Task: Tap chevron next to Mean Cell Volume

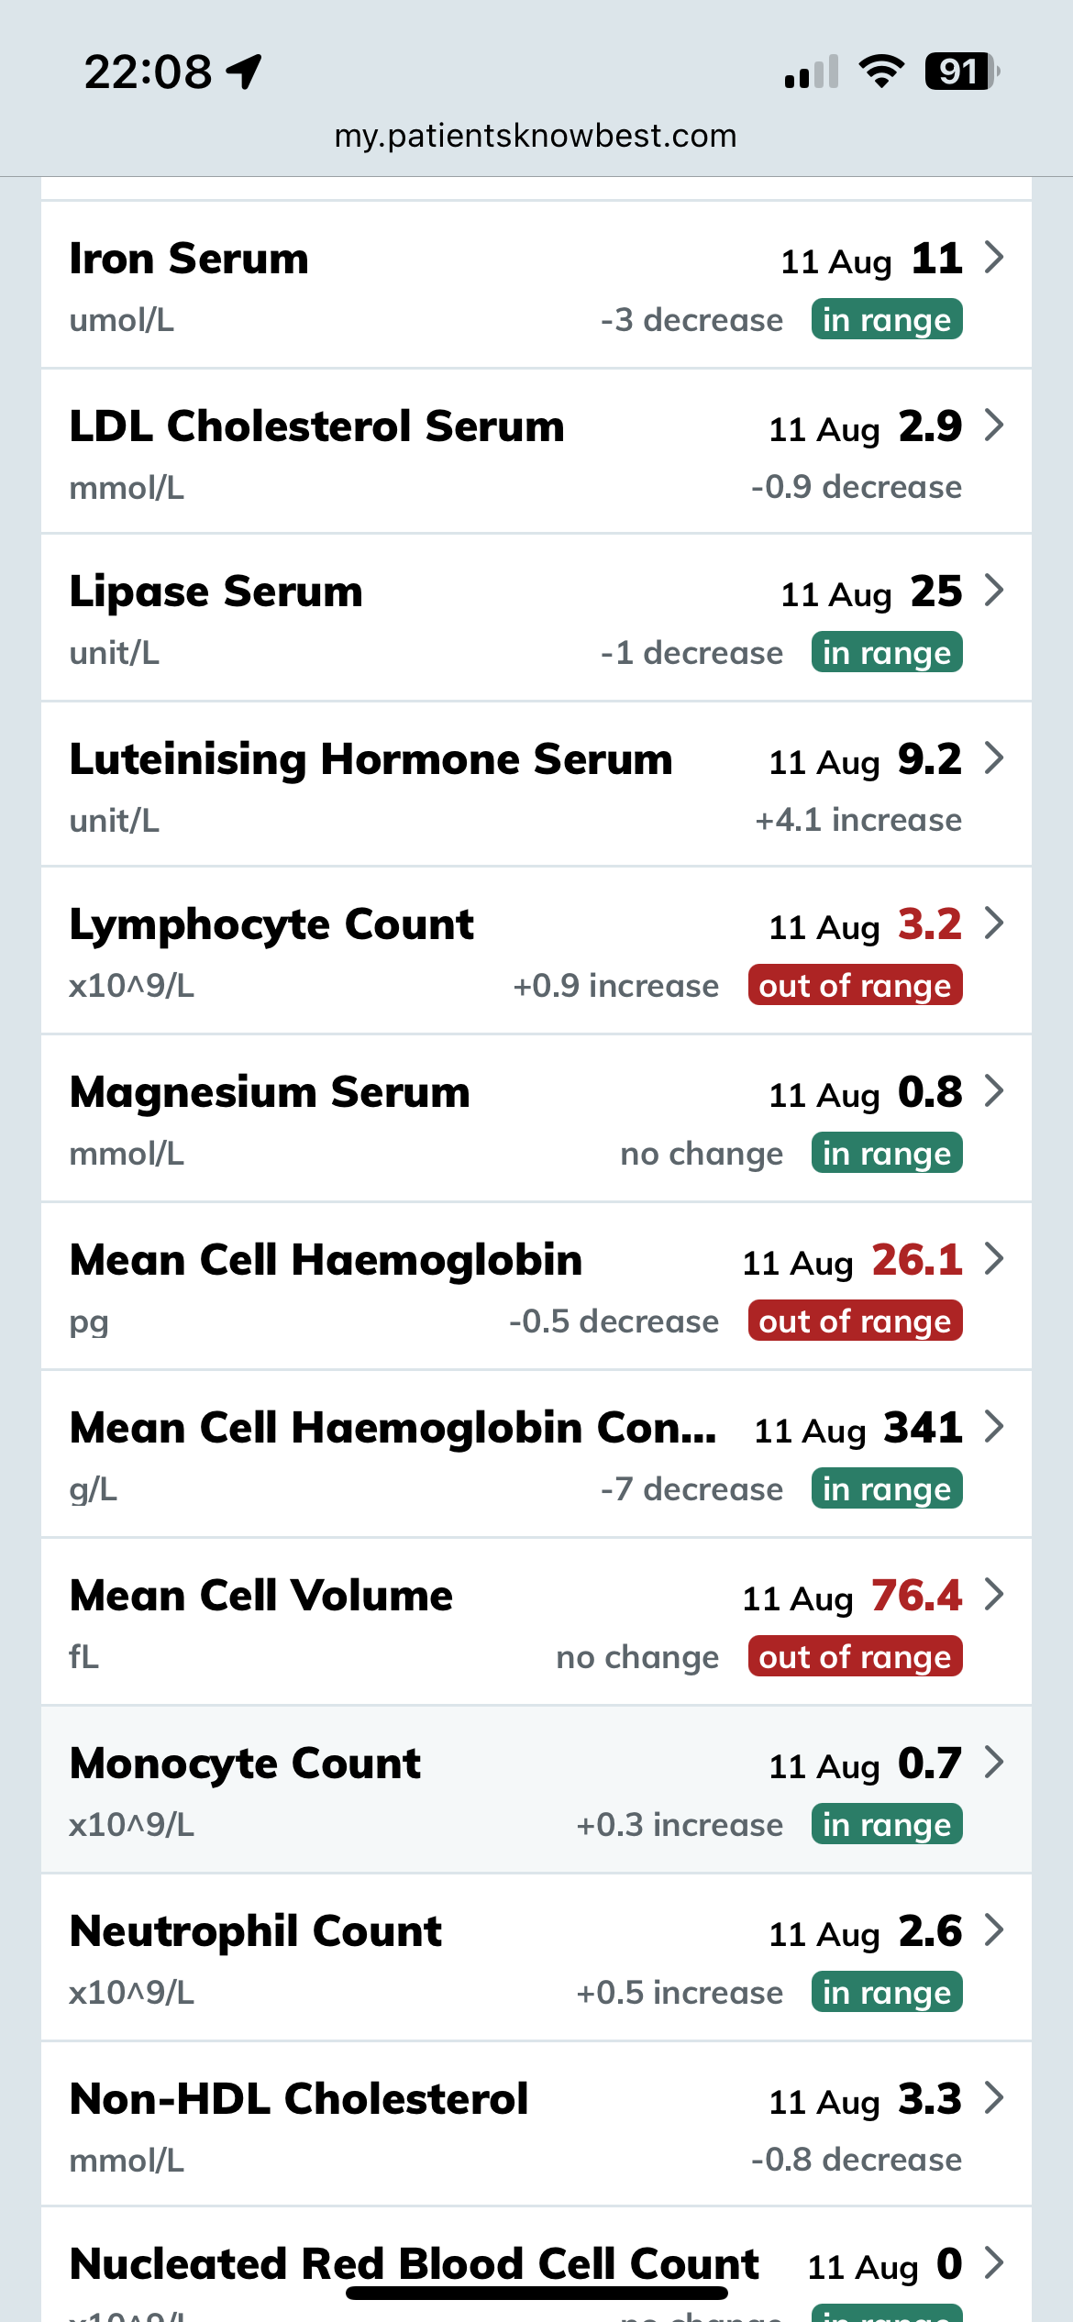Action: pyautogui.click(x=994, y=1595)
